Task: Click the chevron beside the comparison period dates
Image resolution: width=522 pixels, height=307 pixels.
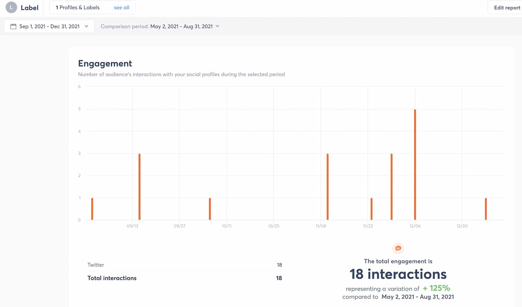Action: click(x=218, y=26)
